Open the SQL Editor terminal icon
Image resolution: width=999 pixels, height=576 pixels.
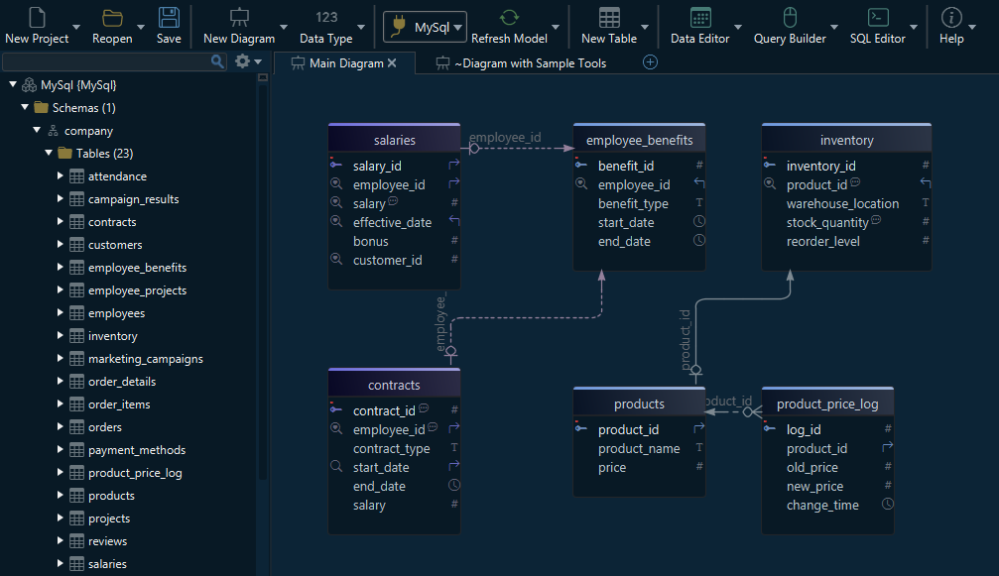878,17
